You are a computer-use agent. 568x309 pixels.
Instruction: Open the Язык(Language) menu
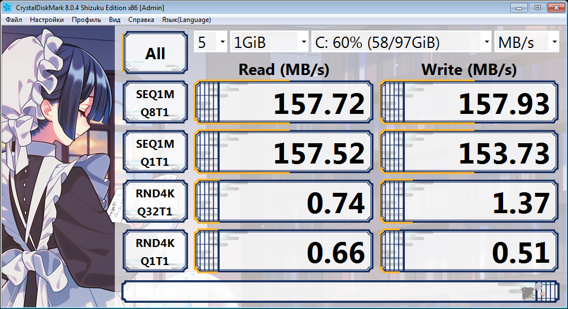click(x=186, y=20)
